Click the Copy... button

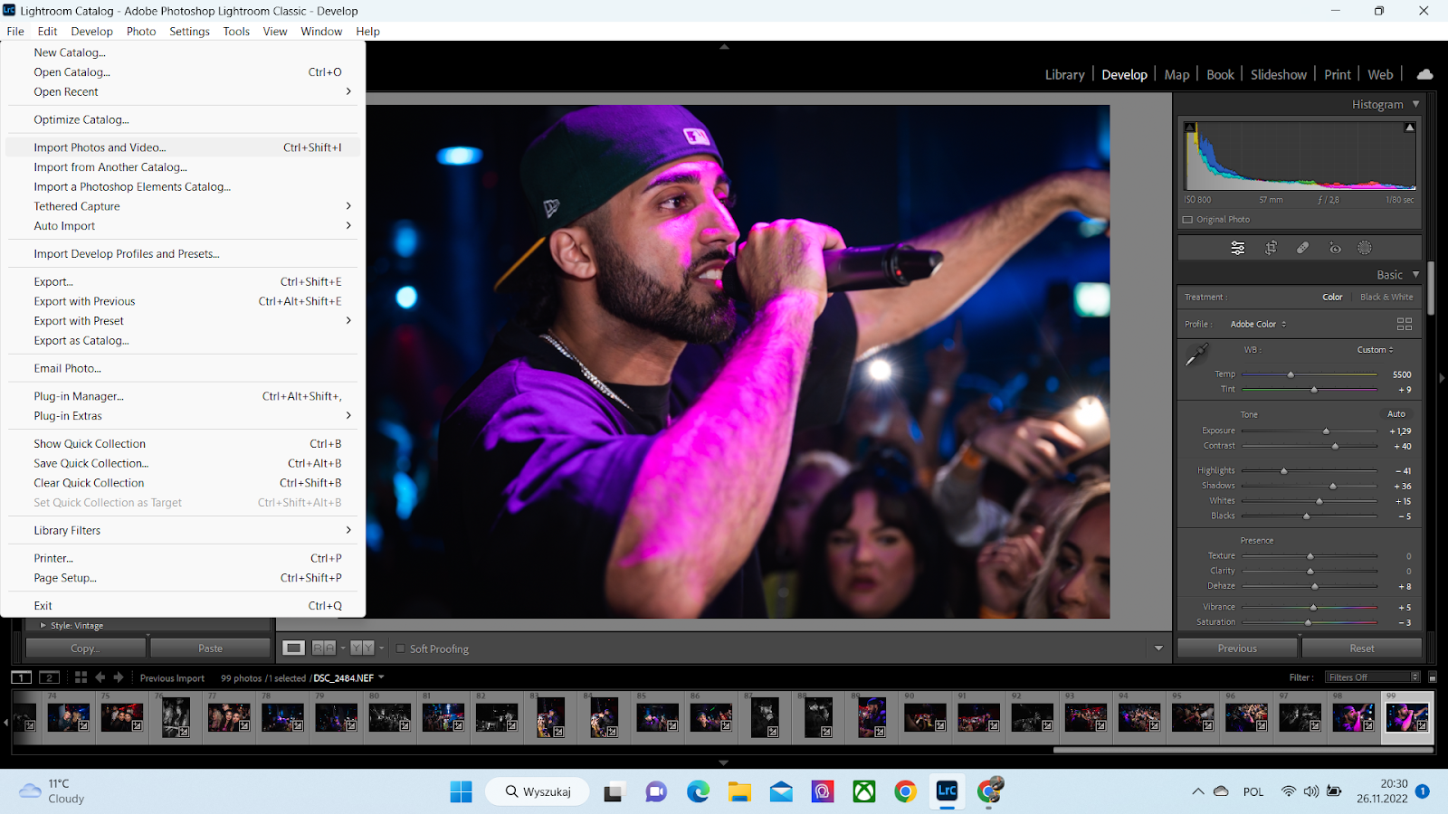85,648
